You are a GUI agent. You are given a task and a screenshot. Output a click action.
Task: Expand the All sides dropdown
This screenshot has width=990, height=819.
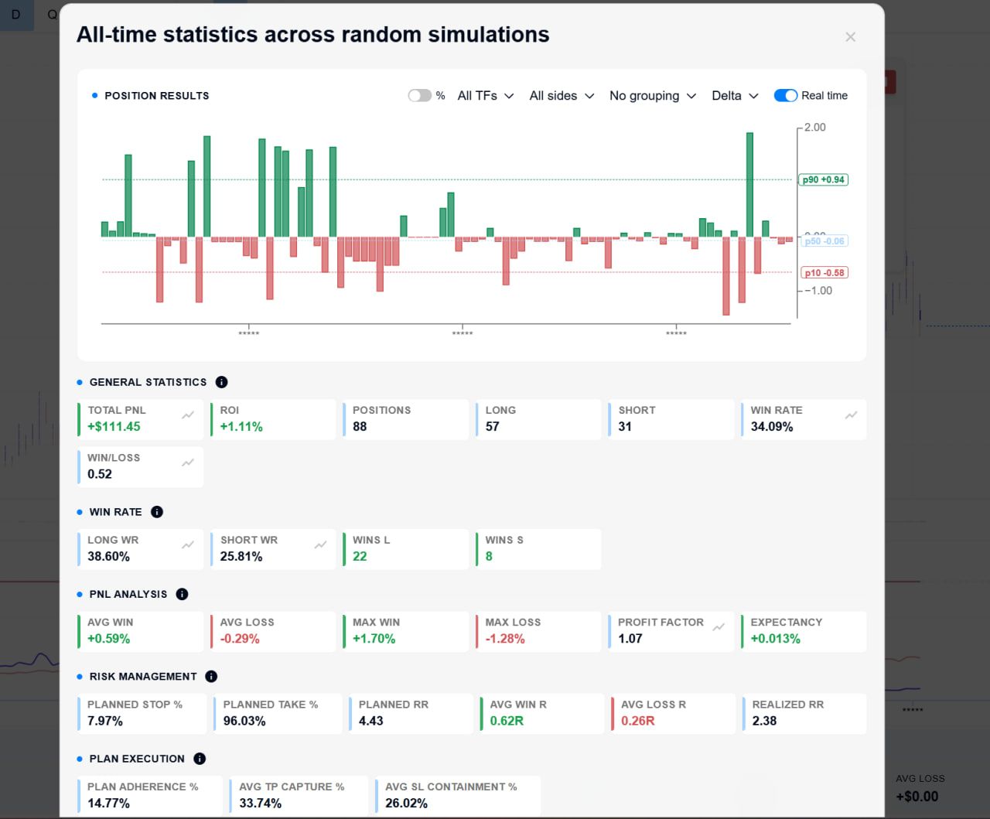click(562, 96)
